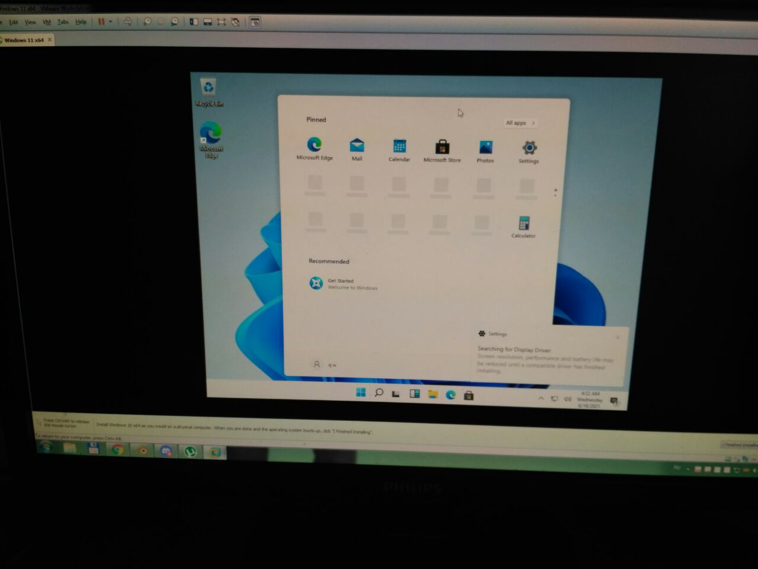Image resolution: width=758 pixels, height=569 pixels.
Task: Select the Recycle Bin desktop icon
Action: coord(209,93)
